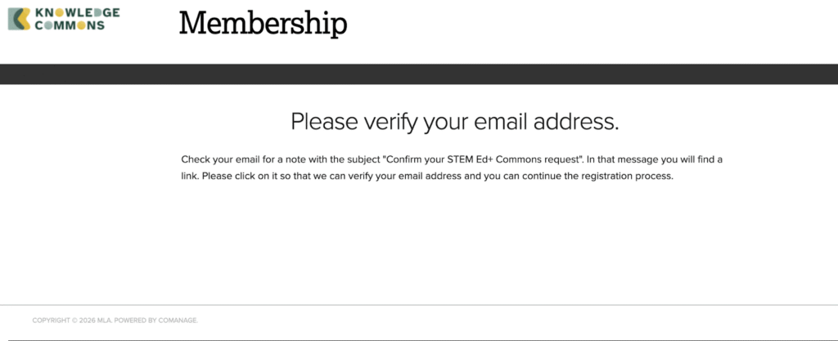Click the Membership page title

click(263, 23)
